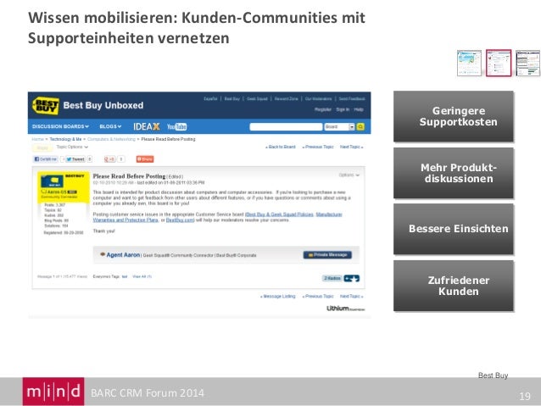541x406 pixels.
Task: Click the Google +1 button
Action: point(109,159)
